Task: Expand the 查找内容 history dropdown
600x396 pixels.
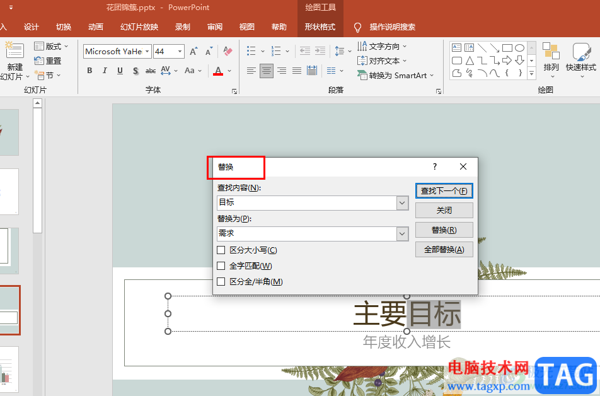Action: click(x=402, y=203)
